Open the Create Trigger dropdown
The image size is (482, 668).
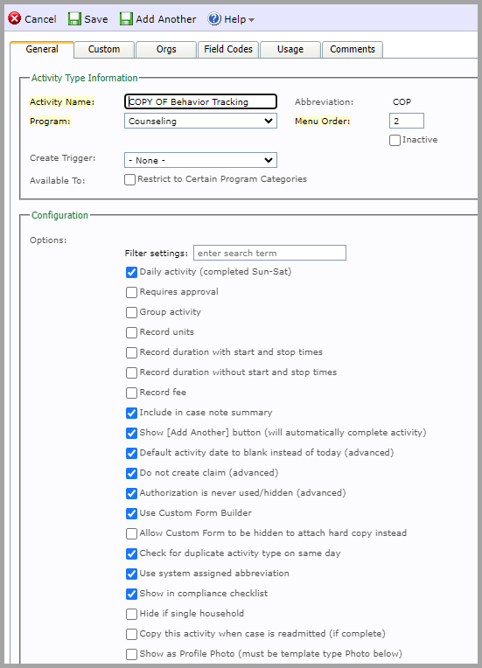coord(200,160)
